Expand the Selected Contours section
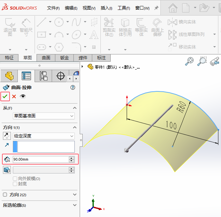Screen dimensions: 221x217 [x=75, y=205]
